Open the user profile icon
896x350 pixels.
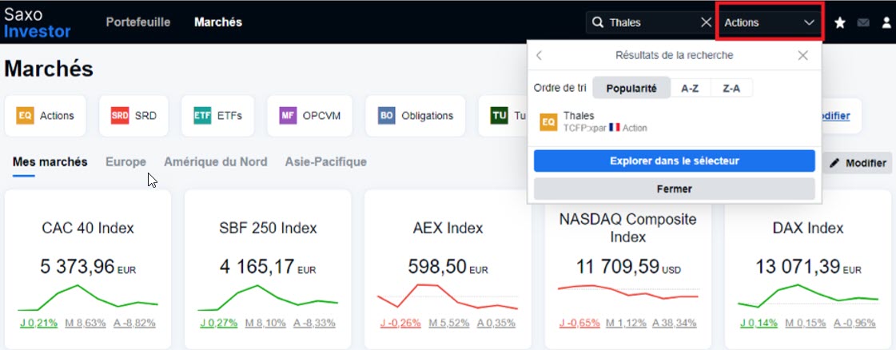click(886, 23)
